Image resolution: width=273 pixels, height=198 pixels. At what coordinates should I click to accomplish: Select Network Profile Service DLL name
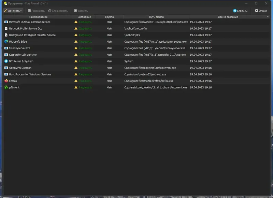(x=25, y=28)
